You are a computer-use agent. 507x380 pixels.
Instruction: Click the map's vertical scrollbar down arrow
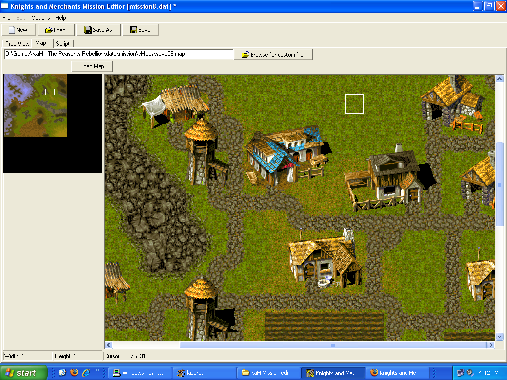(x=499, y=336)
